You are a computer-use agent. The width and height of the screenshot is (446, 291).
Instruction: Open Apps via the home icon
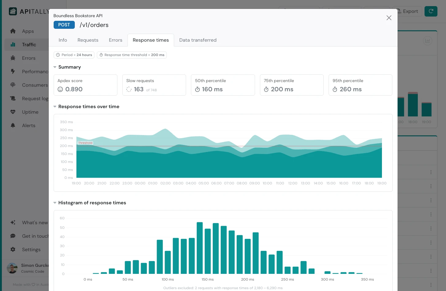pos(13,31)
